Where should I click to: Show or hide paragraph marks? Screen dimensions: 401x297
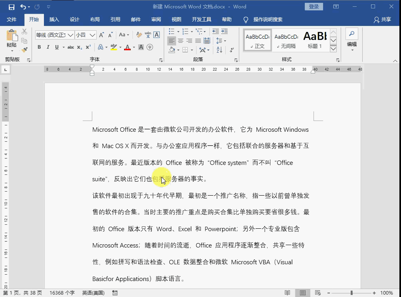[x=232, y=50]
